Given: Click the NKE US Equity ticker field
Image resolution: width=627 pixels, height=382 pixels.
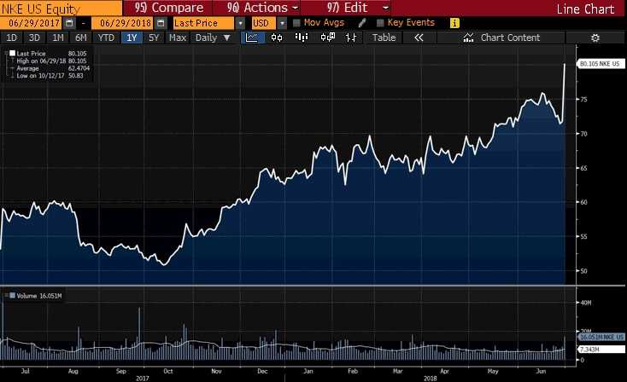Looking at the screenshot, I should pyautogui.click(x=61, y=9).
